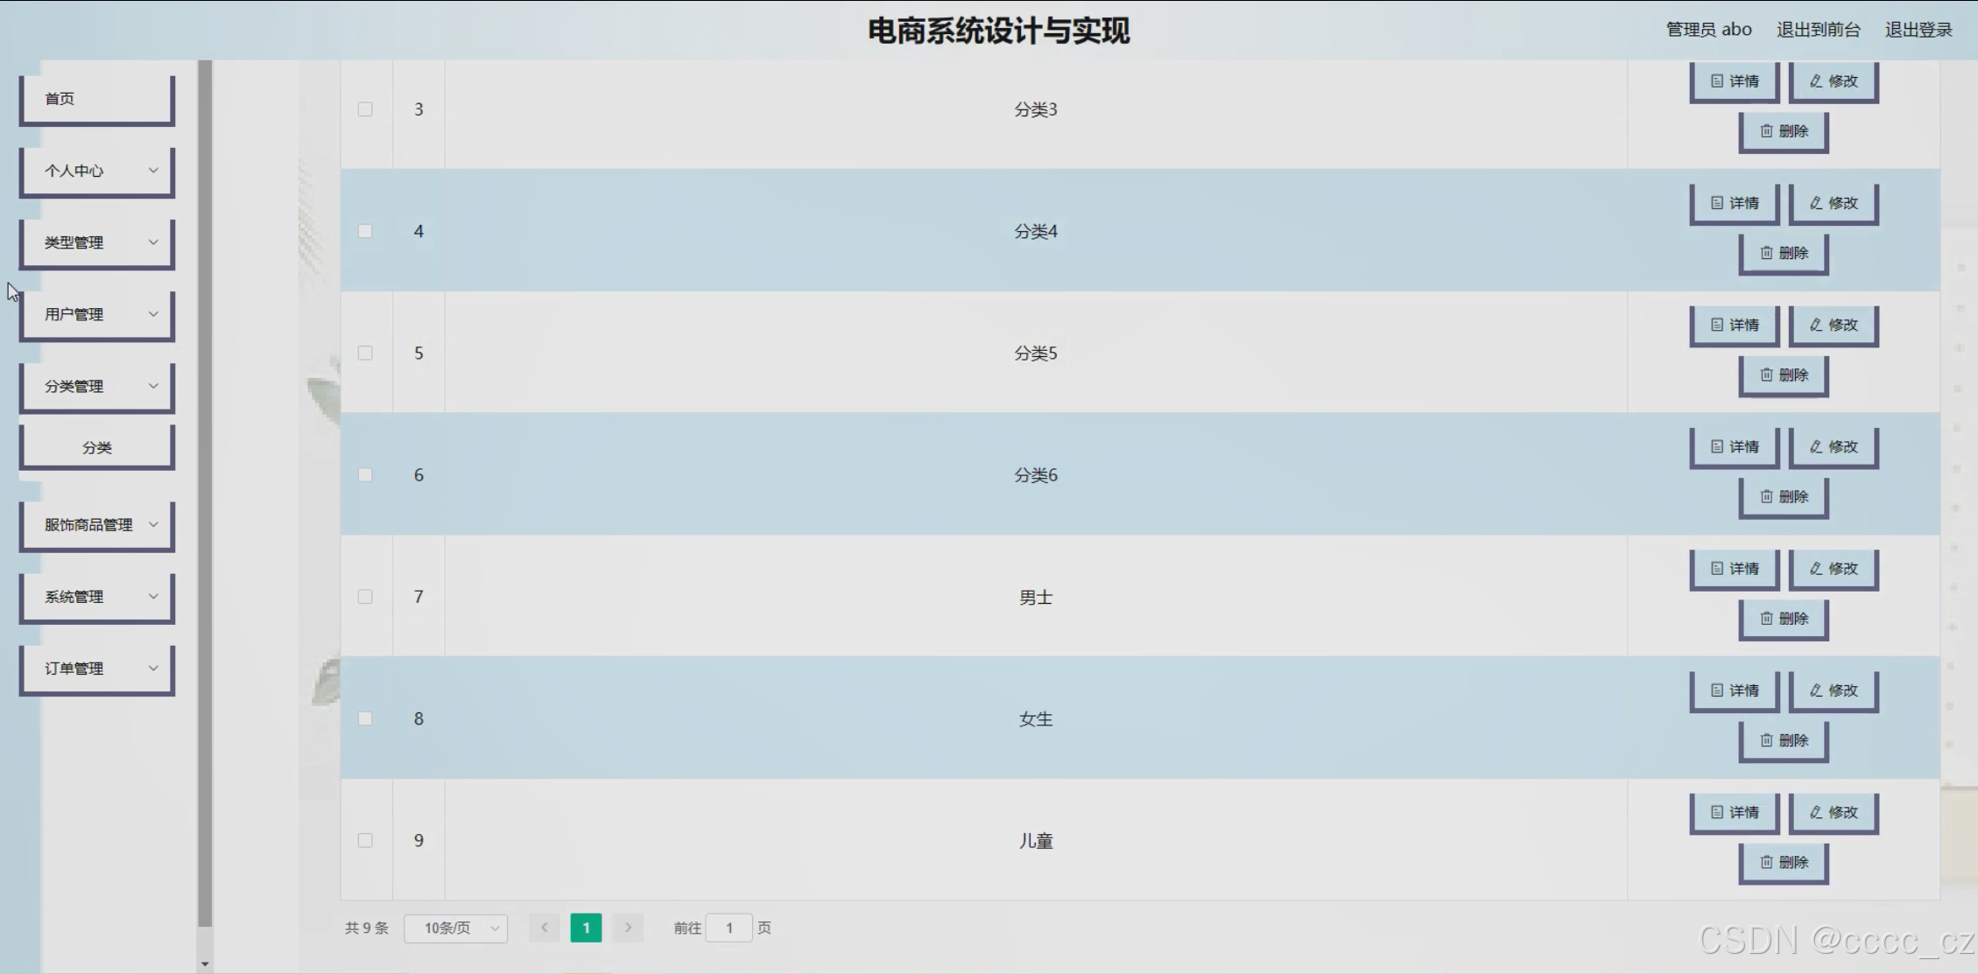Image resolution: width=1978 pixels, height=974 pixels.
Task: Click the 退出到前台 link
Action: [x=1818, y=30]
